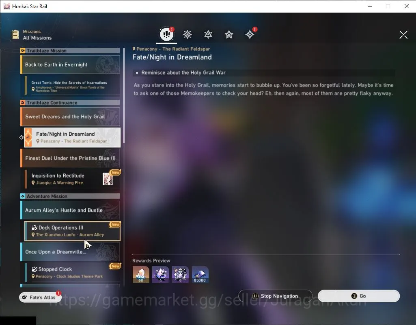Image resolution: width=416 pixels, height=325 pixels.
Task: Expand Once Upon a Dreamville mission
Action: pos(70,252)
